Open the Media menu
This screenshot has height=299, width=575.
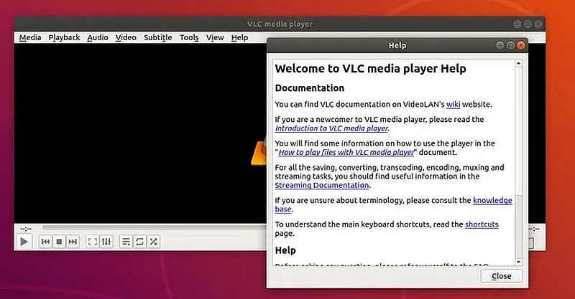30,38
